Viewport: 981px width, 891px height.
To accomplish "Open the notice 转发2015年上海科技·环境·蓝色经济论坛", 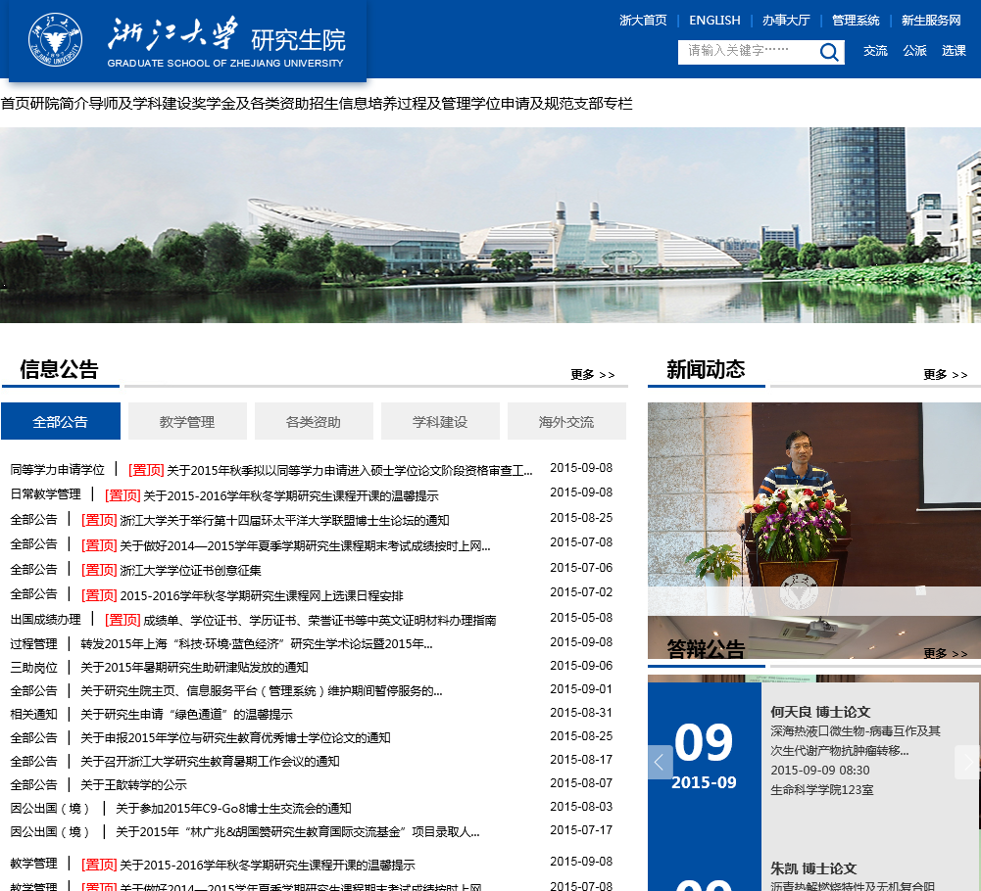I will click(x=257, y=644).
